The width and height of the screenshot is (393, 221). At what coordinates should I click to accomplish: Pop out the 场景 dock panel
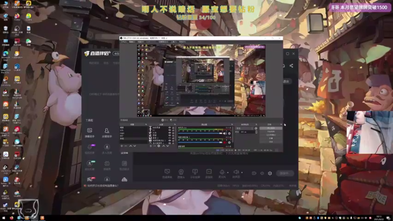pyautogui.click(x=146, y=125)
